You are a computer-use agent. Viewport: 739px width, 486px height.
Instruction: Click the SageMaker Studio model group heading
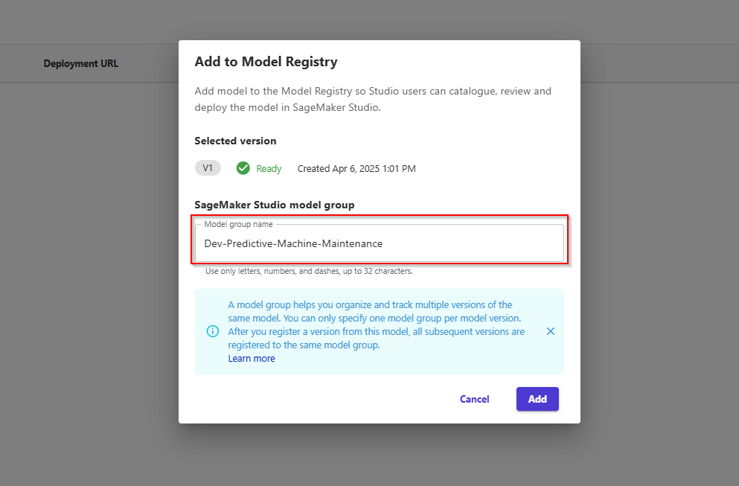[x=275, y=205]
